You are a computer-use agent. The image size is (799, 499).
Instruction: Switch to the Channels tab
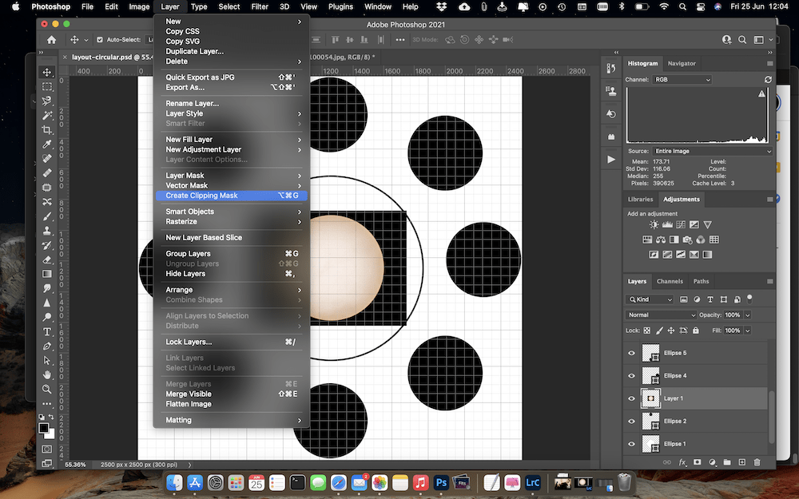pyautogui.click(x=670, y=281)
